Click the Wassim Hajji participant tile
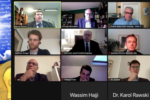This screenshot has width=150, height=100. tap(84, 91)
